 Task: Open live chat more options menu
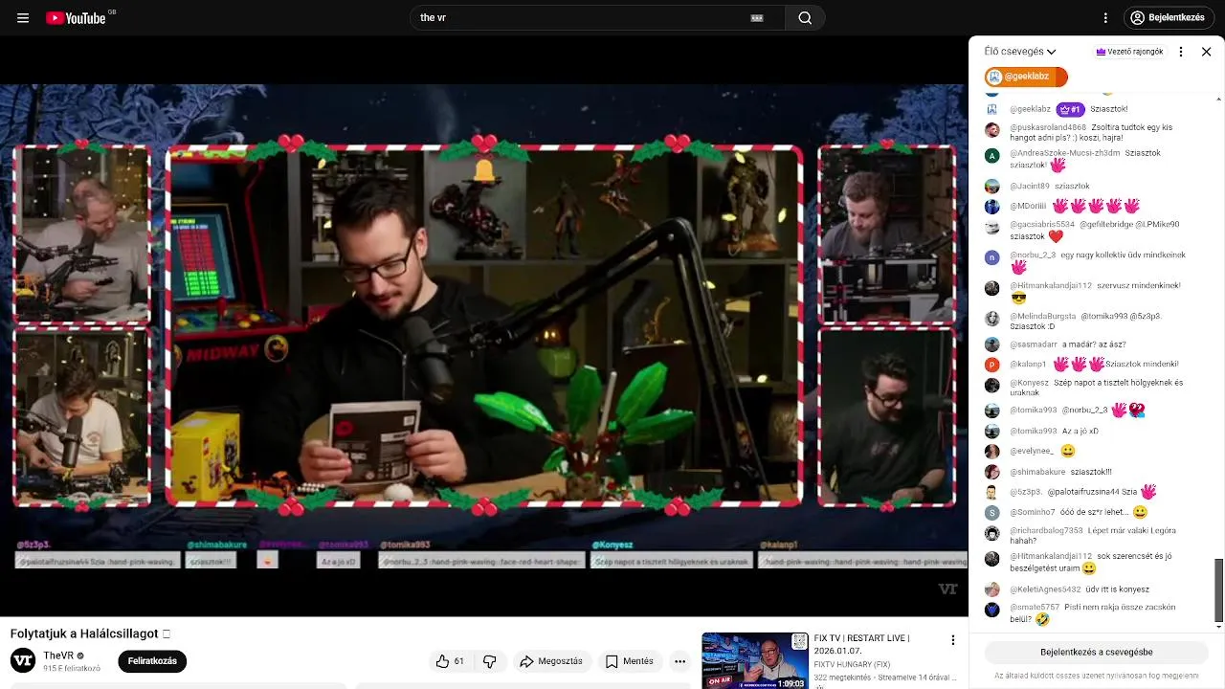1181,52
